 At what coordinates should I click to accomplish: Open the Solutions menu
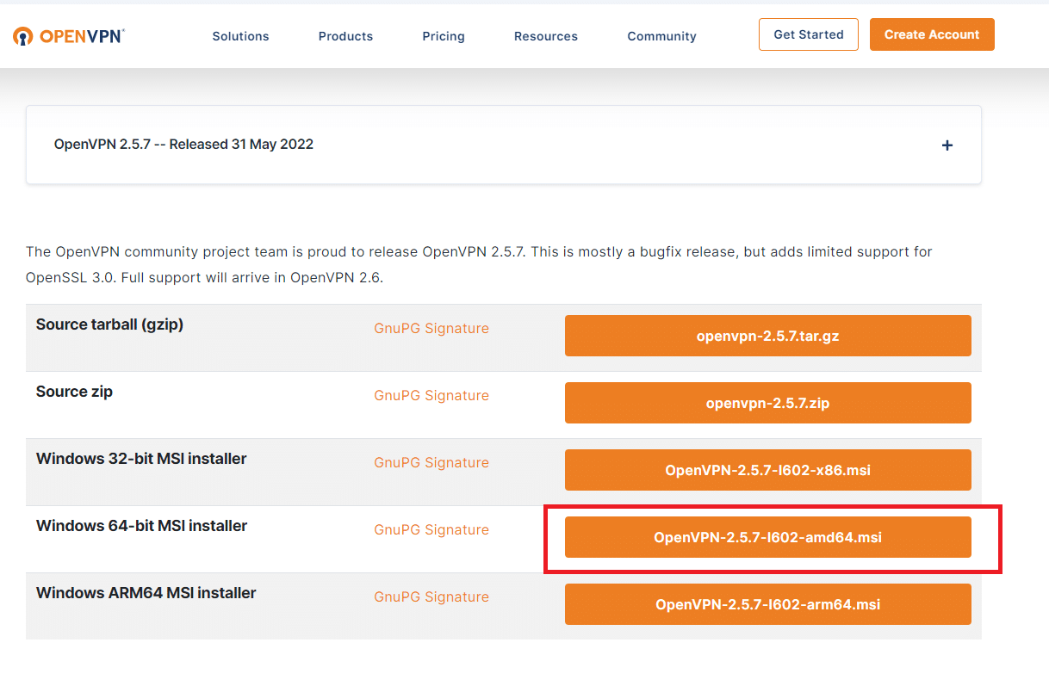pos(241,36)
